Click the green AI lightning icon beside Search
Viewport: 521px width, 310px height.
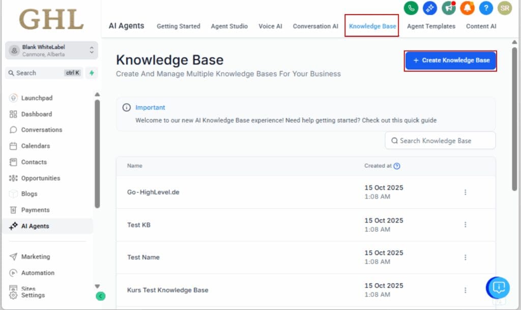click(x=92, y=73)
